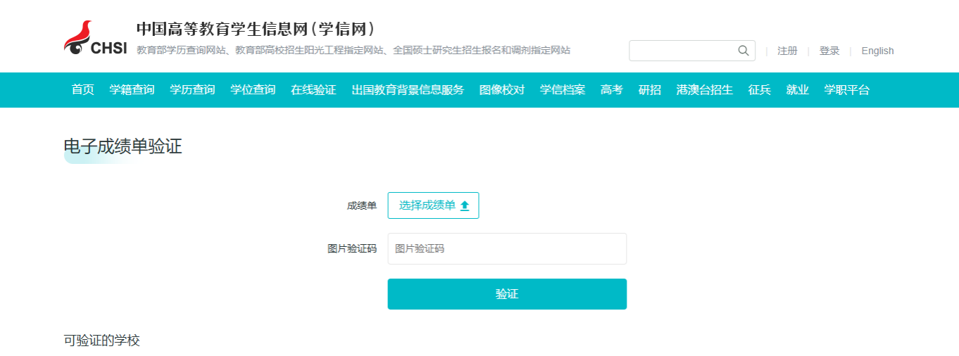Click the search magnifier icon
Viewport: 959px width, 356px height.
(743, 51)
